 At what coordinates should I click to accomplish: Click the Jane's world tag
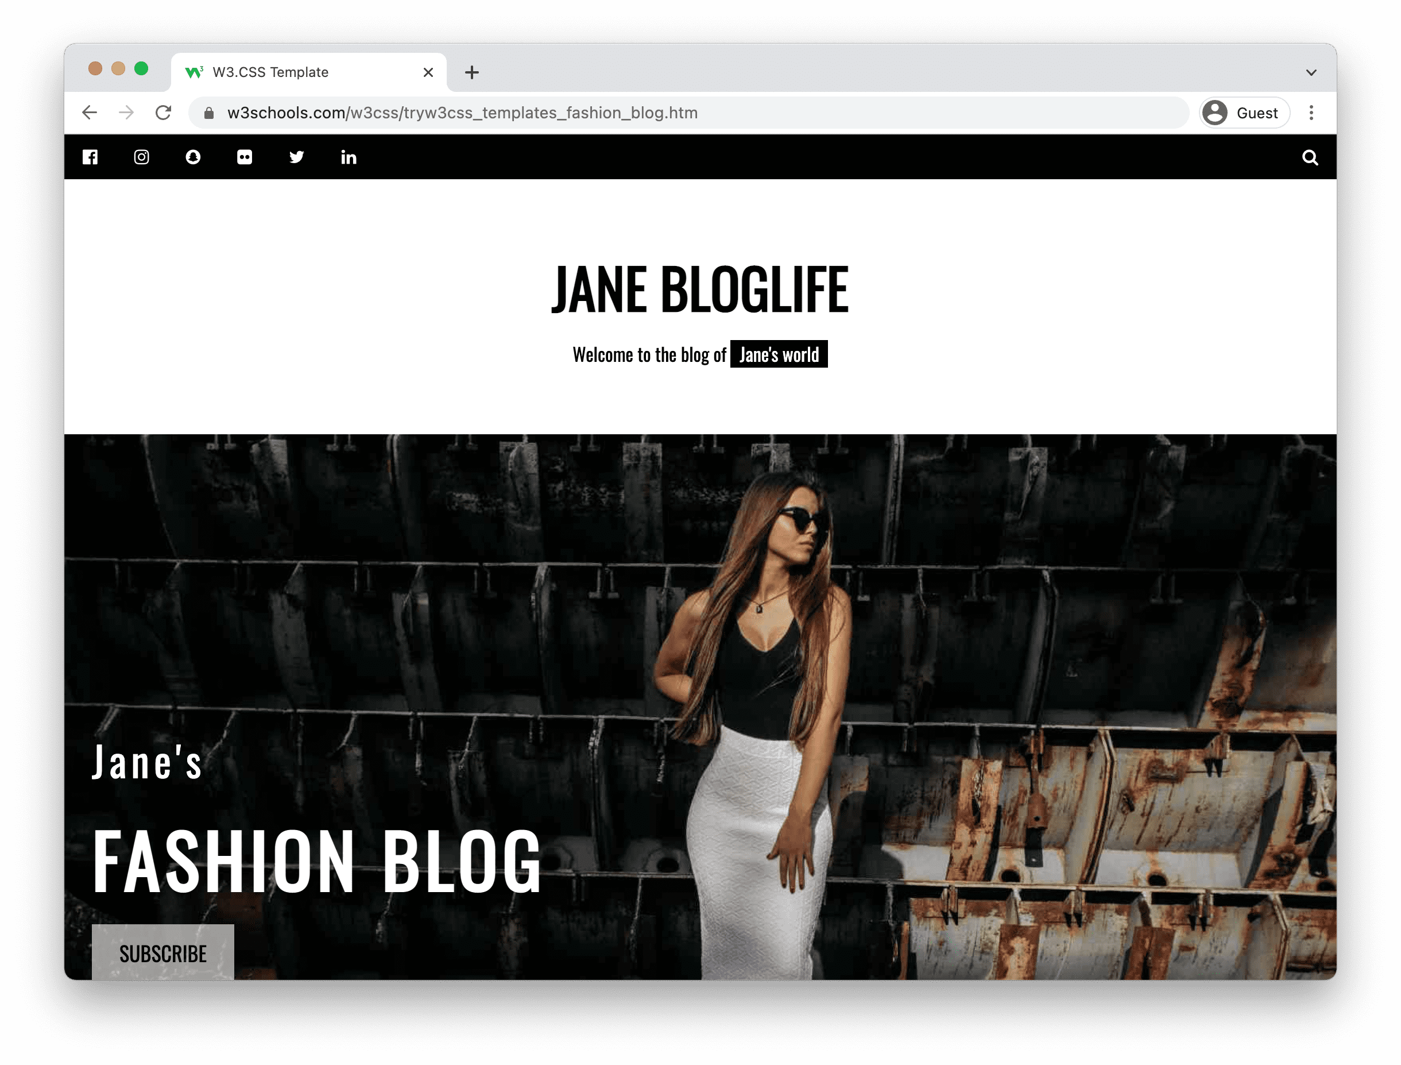[x=779, y=354]
